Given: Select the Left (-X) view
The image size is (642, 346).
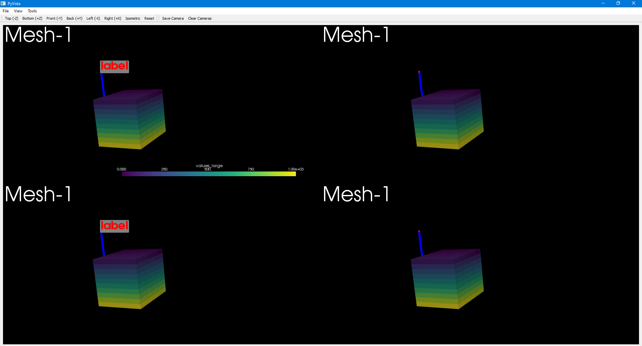Looking at the screenshot, I should coord(93,18).
